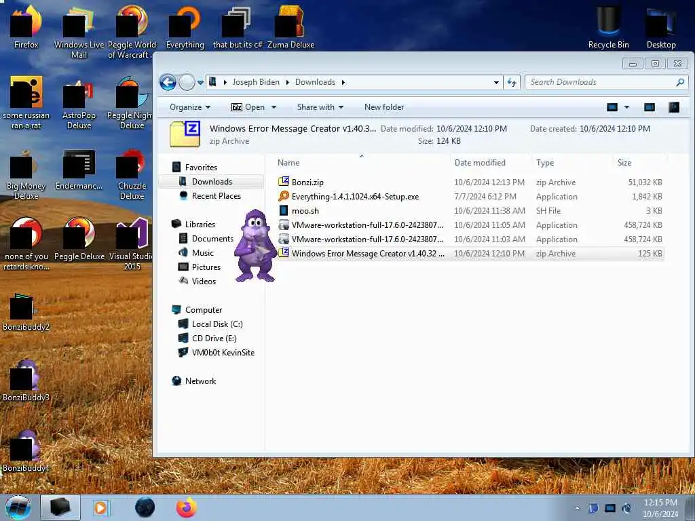
Task: Select Network in navigation pane
Action: [x=200, y=381]
